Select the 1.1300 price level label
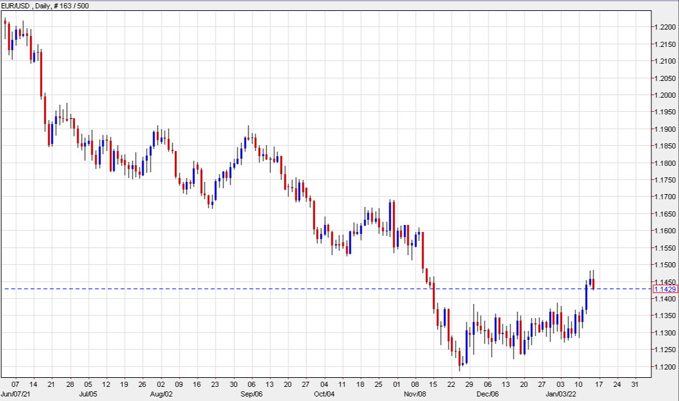Viewport: 679px width, 401px height. coord(665,333)
